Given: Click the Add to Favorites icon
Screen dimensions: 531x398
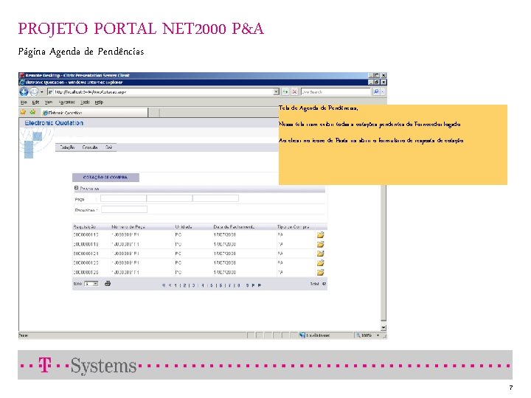Looking at the screenshot, I should 32,112.
